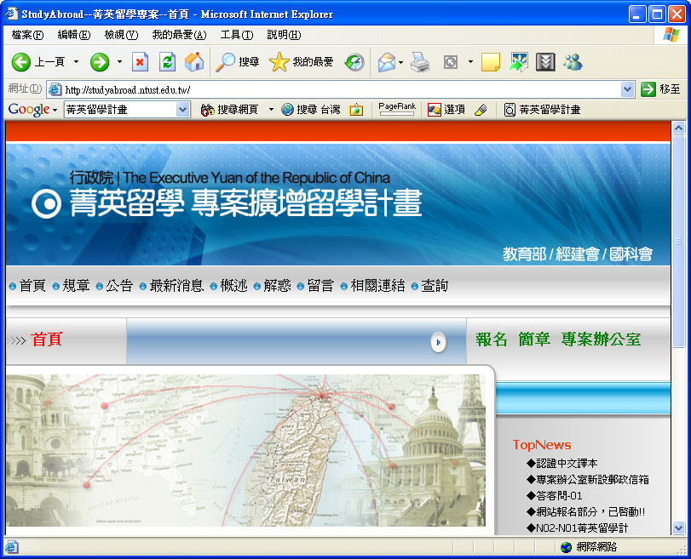
Task: Click the page icon in the address bar
Action: [x=55, y=90]
